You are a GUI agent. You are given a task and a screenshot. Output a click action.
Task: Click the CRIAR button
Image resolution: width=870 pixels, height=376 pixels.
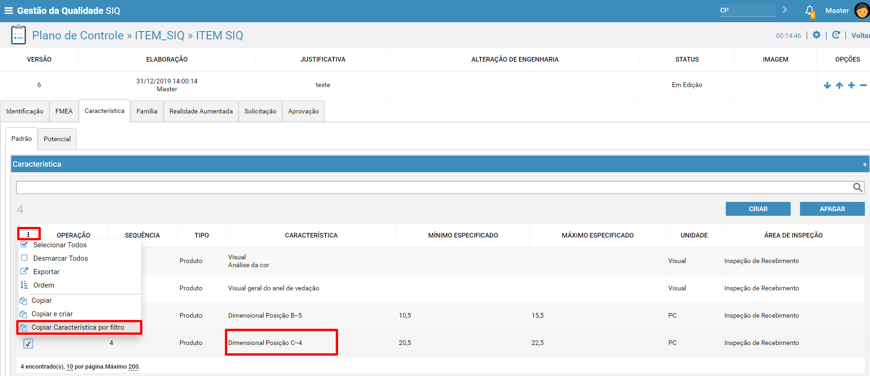758,209
